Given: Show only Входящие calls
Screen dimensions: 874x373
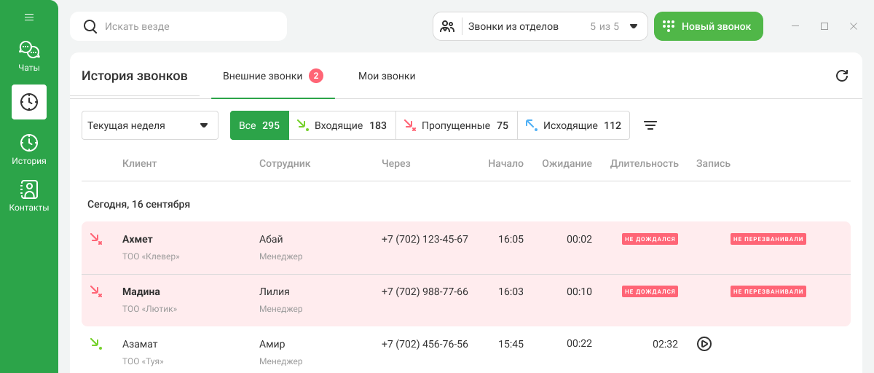Looking at the screenshot, I should coord(342,125).
